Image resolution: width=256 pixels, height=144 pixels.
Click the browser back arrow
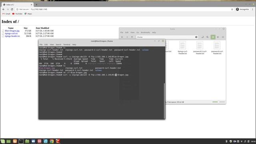(4, 9)
